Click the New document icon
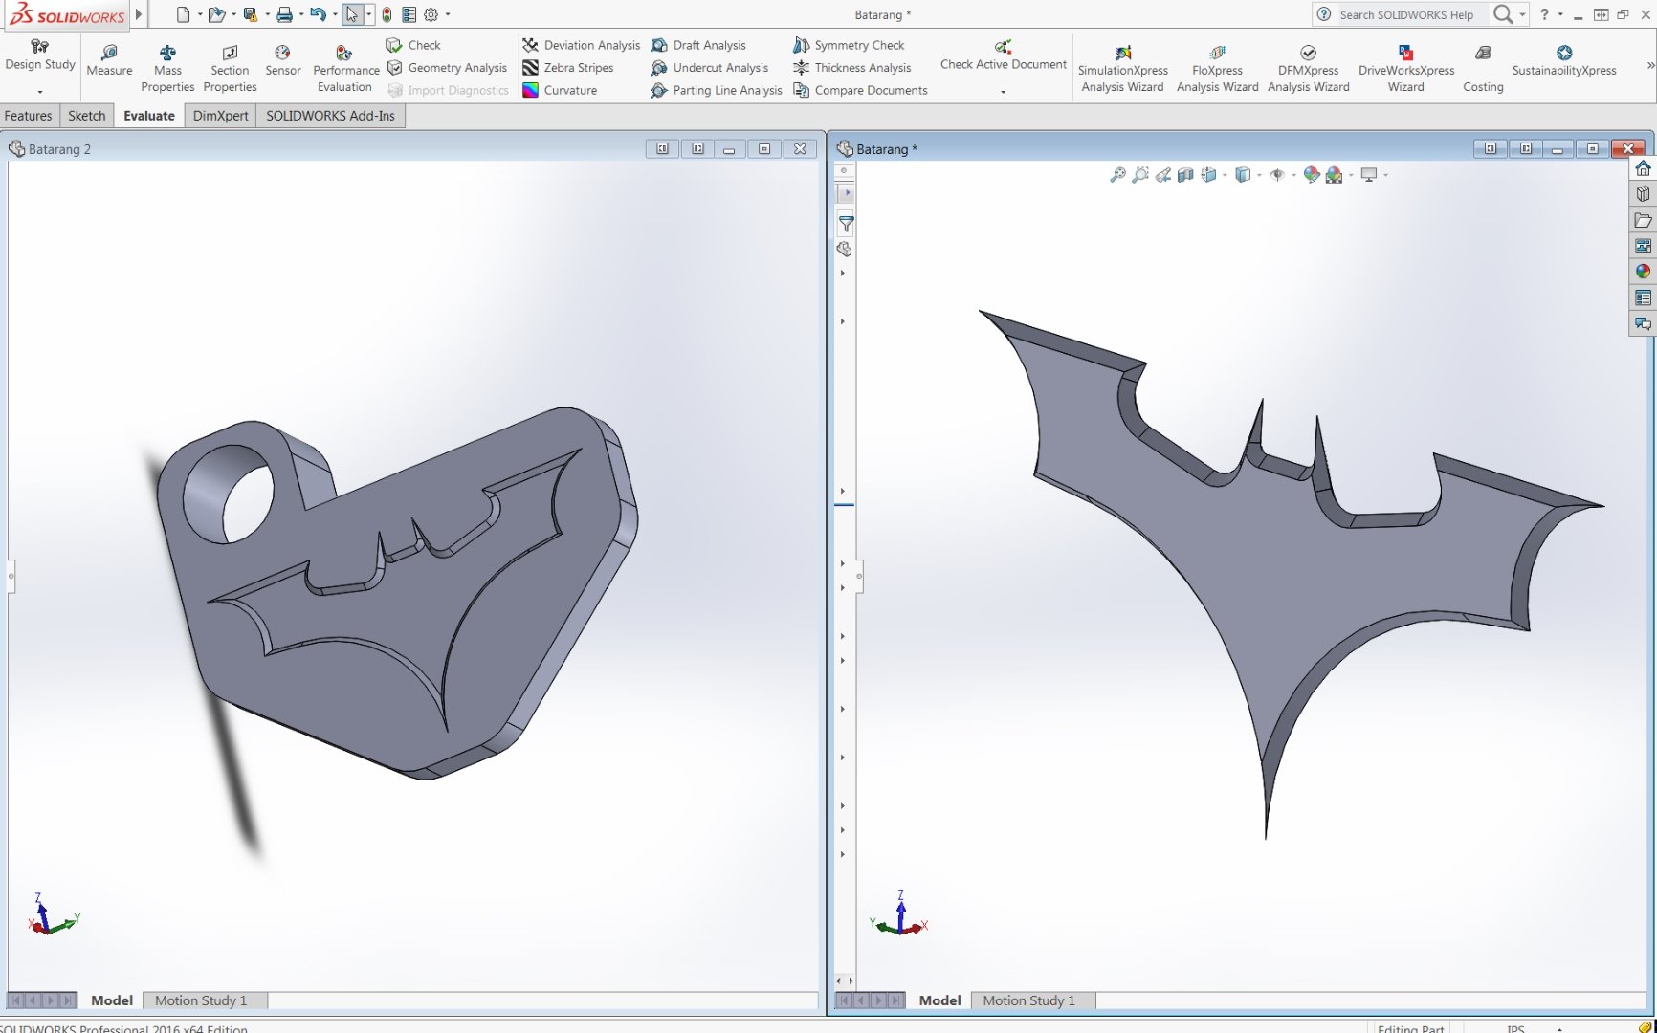The image size is (1657, 1033). click(x=184, y=14)
